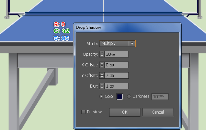Open the Mode dropdown arrow
This screenshot has width=206, height=130.
[132, 43]
